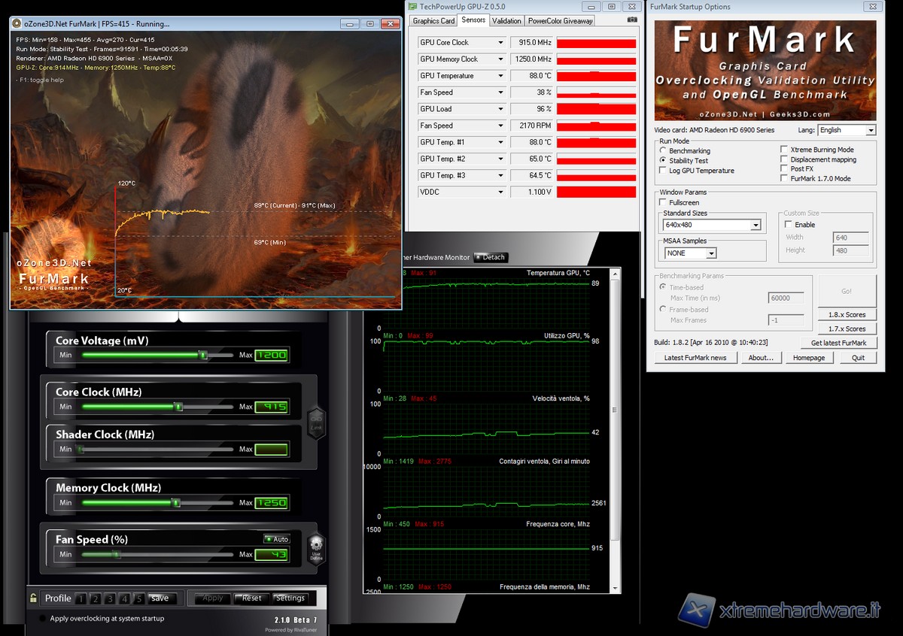Image resolution: width=903 pixels, height=636 pixels.
Task: Select profile slot 5
Action: (139, 598)
